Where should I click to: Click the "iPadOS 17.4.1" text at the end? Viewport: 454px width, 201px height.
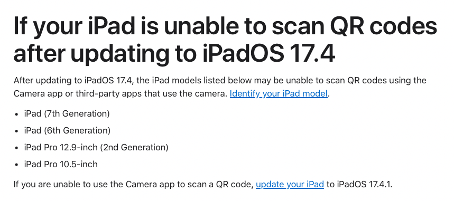pyautogui.click(x=364, y=184)
